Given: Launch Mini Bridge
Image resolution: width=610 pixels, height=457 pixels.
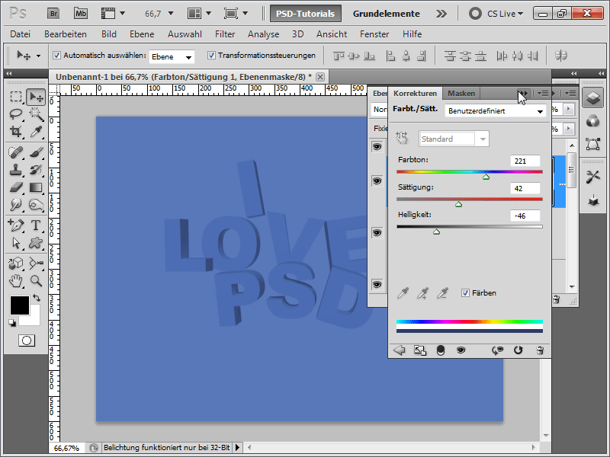Looking at the screenshot, I should click(x=81, y=14).
